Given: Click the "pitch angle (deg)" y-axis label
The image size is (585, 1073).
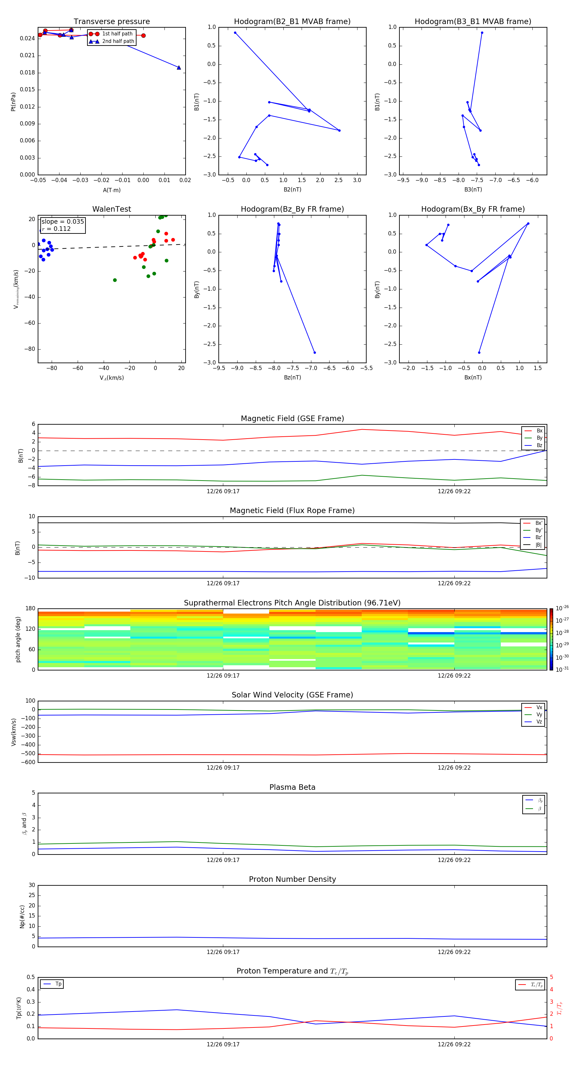Looking at the screenshot, I should pos(18,639).
